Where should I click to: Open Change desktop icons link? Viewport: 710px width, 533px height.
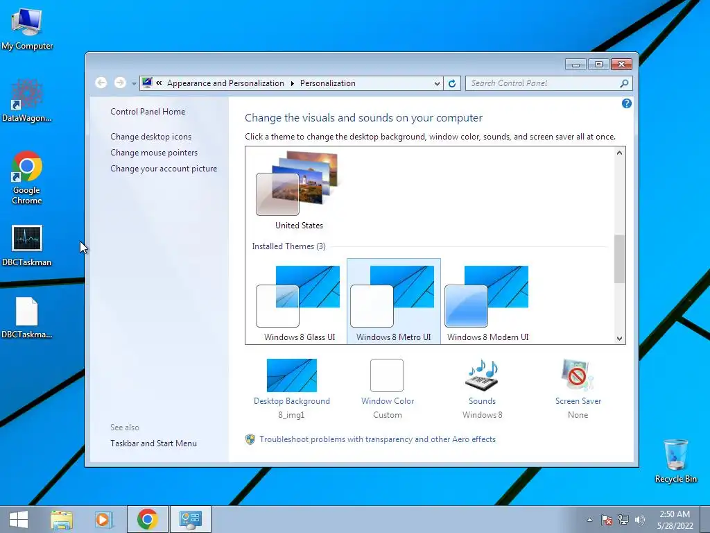150,137
